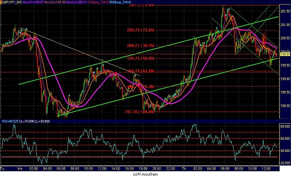The width and height of the screenshot is (291, 176).
Task: Click the red RSIBear_TM=0 indicator label
Action: tap(98, 2)
